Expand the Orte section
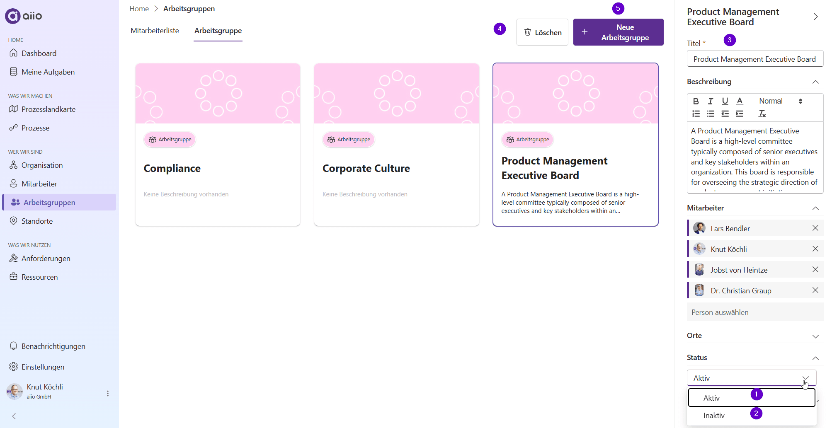The width and height of the screenshot is (832, 428). coord(815,336)
